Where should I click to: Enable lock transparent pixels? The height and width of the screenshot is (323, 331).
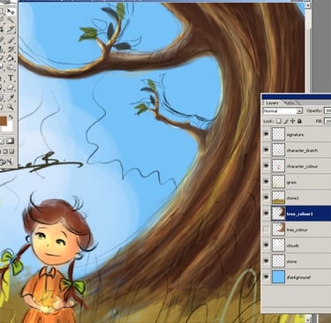point(278,121)
